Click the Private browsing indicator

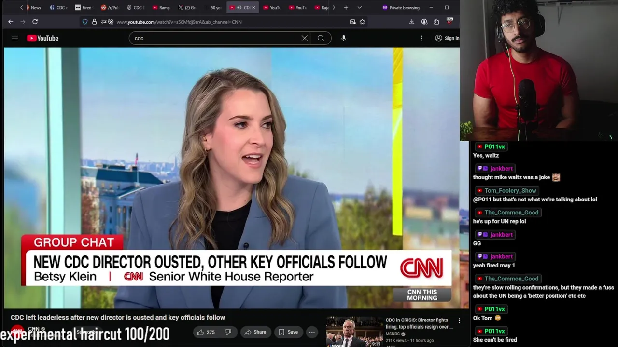point(401,8)
